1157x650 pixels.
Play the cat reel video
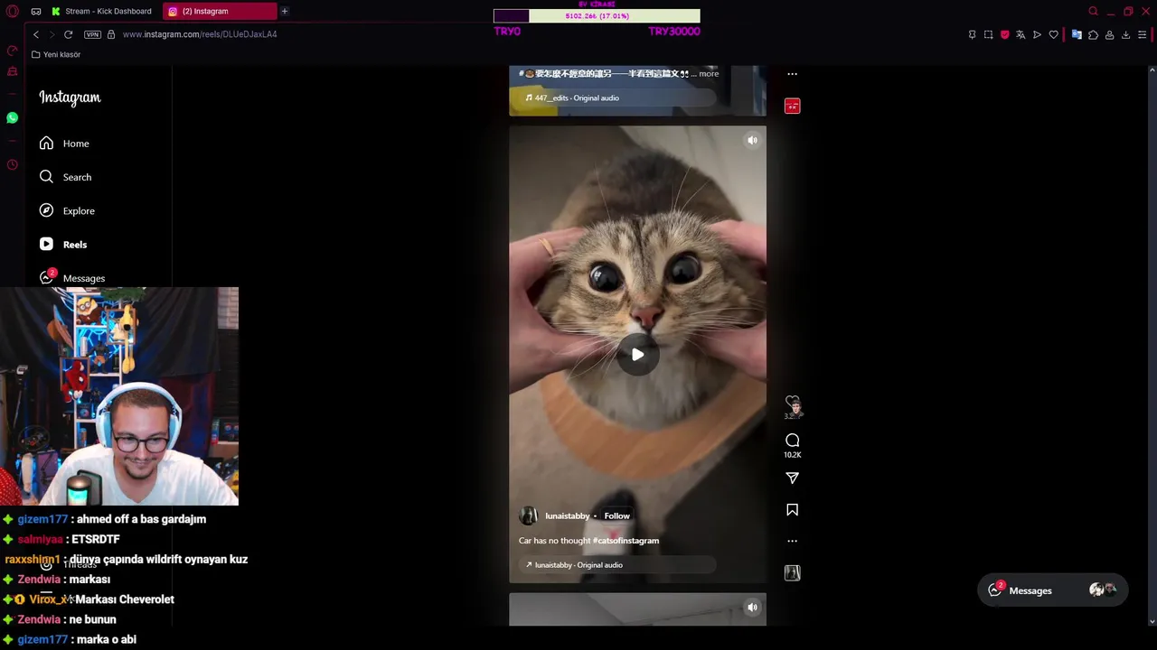(637, 355)
